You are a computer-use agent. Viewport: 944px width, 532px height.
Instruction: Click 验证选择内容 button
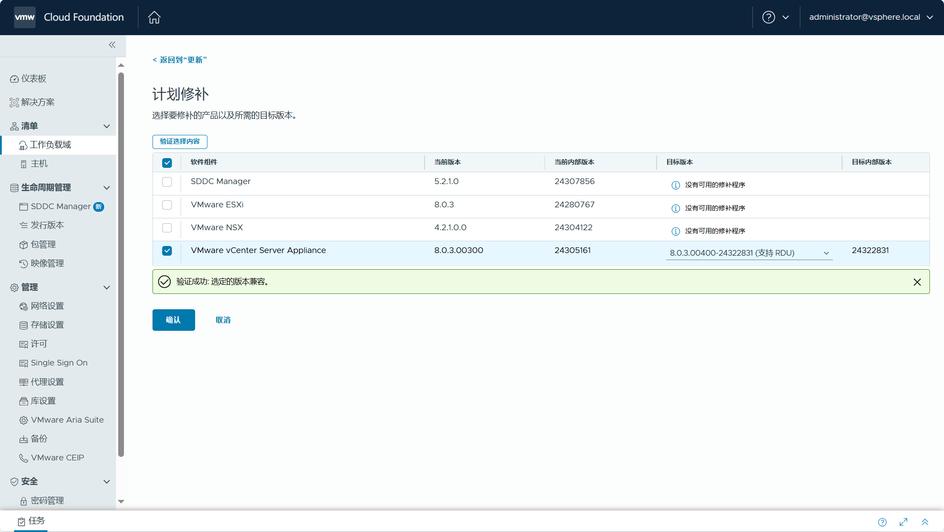(180, 141)
